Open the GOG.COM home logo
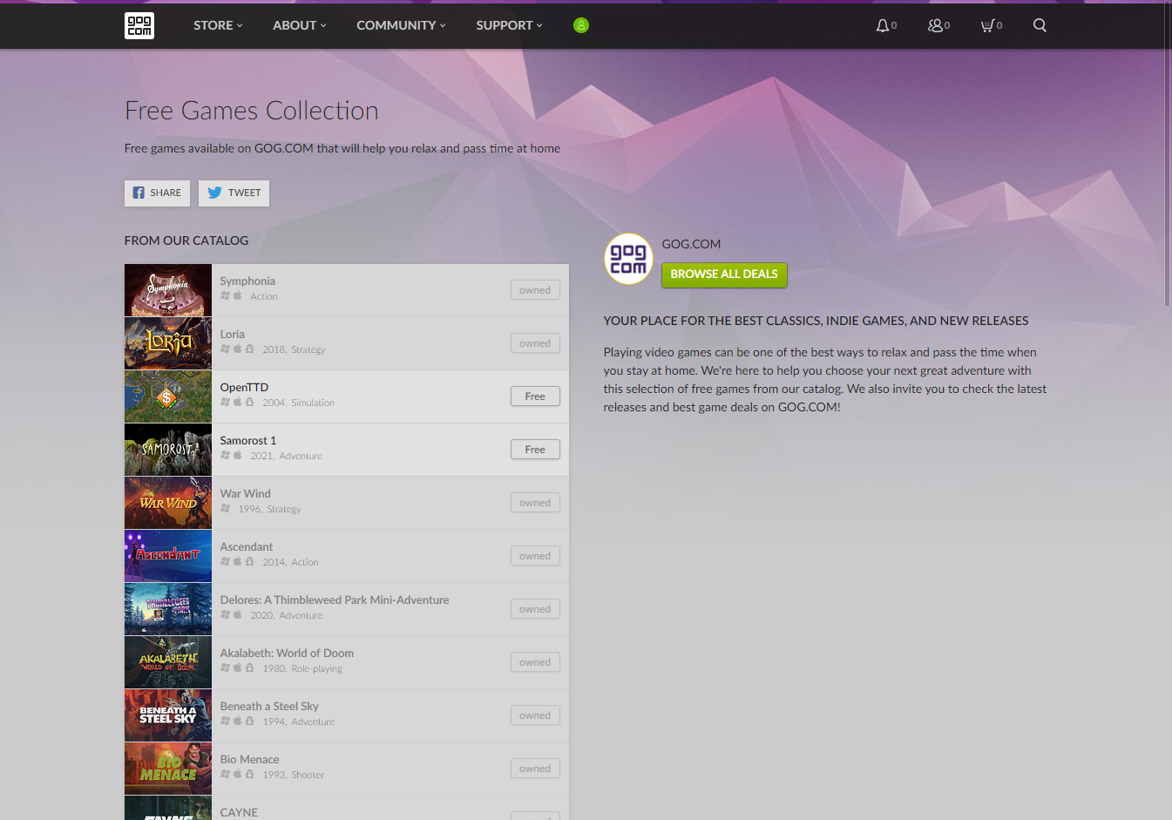This screenshot has width=1172, height=820. point(139,25)
